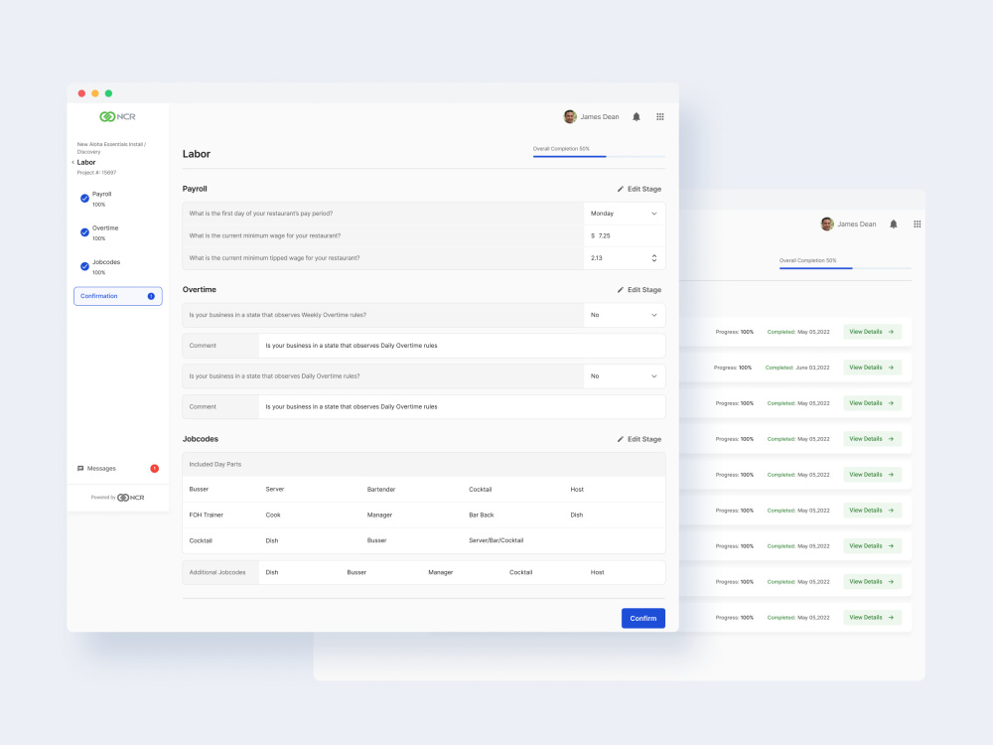Click last View Details button in background window
The image size is (993, 745).
(x=872, y=617)
